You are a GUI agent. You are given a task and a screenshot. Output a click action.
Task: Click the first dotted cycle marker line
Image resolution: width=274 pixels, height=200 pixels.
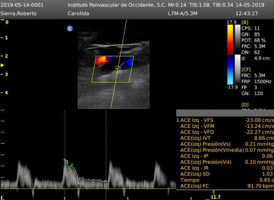(65, 154)
